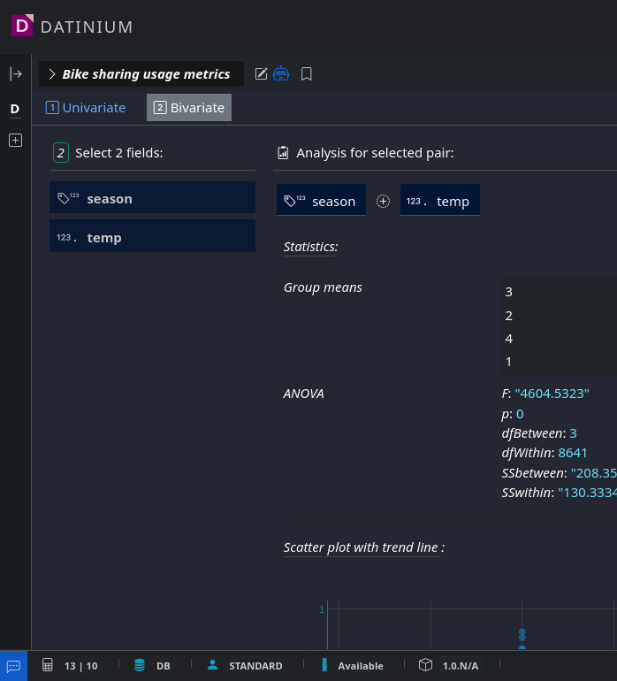Expand the Bike sharing usage metrics chevron

point(52,74)
